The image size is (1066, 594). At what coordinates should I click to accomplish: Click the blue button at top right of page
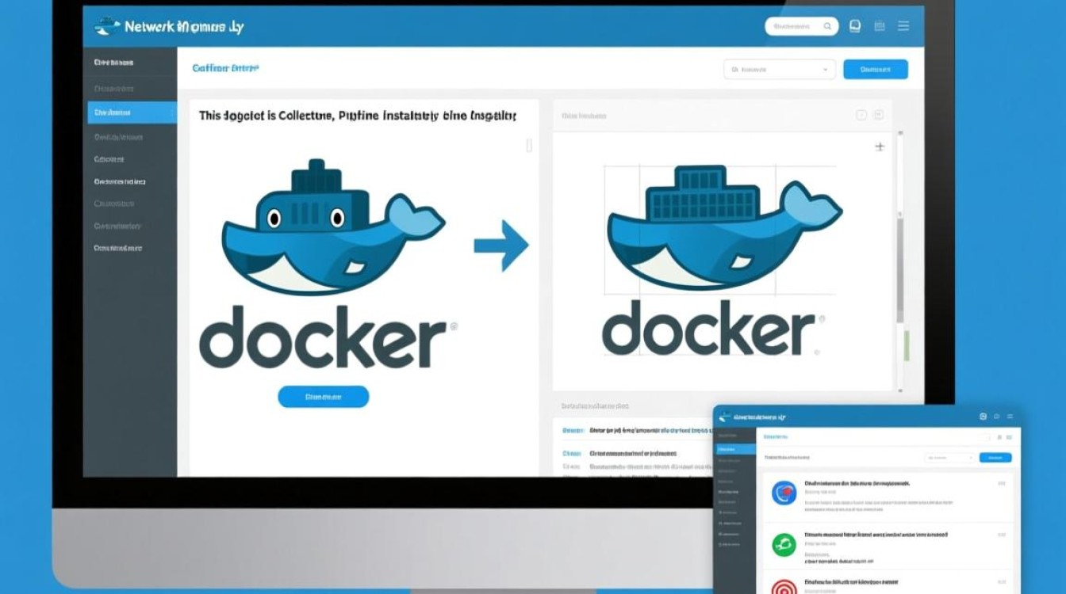(875, 70)
